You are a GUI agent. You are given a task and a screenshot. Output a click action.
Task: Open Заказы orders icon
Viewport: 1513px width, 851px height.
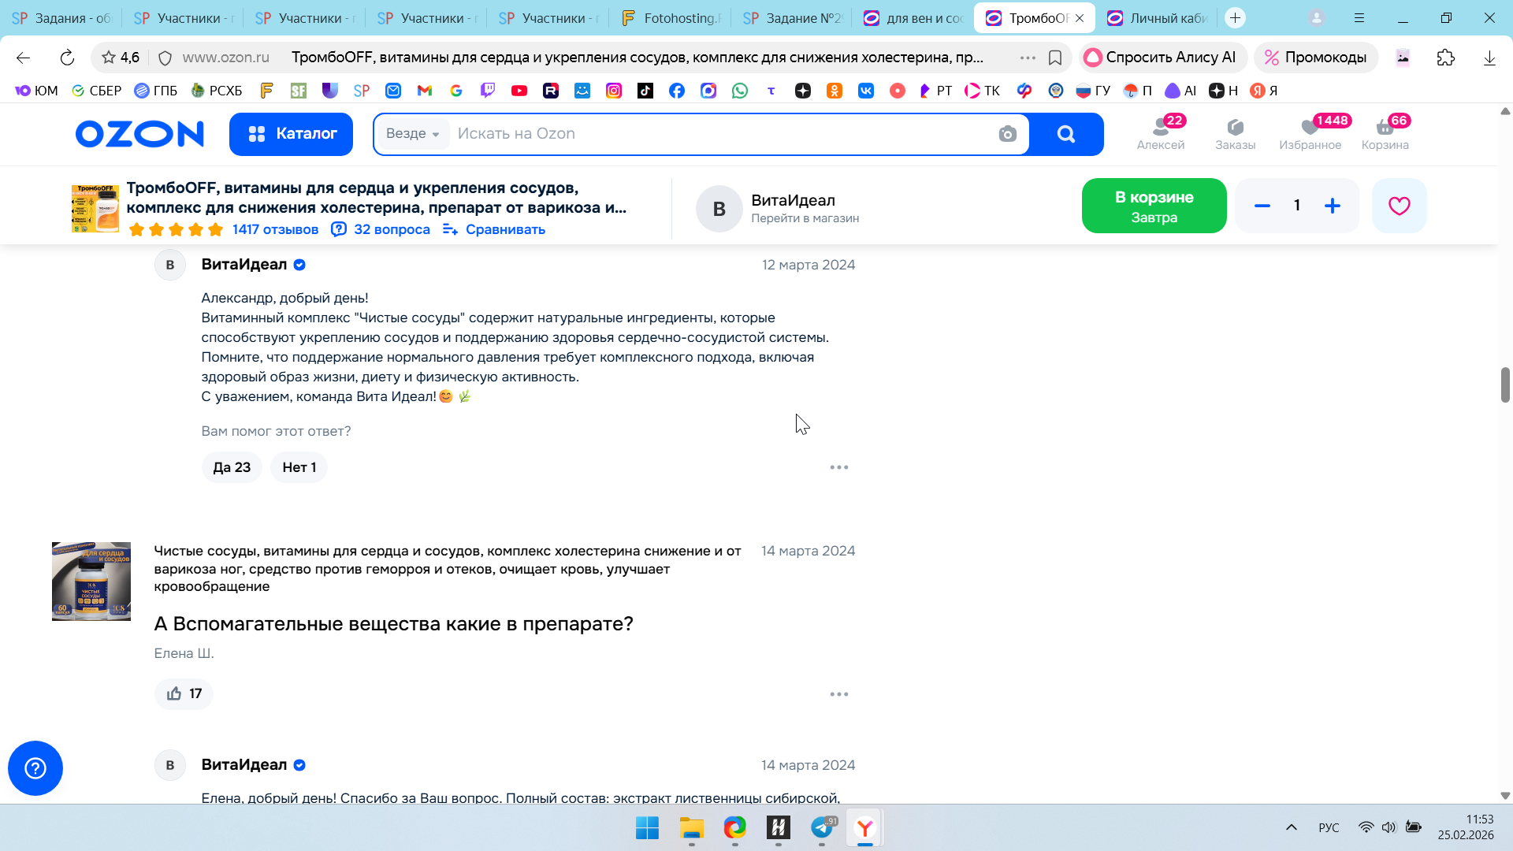pos(1235,132)
